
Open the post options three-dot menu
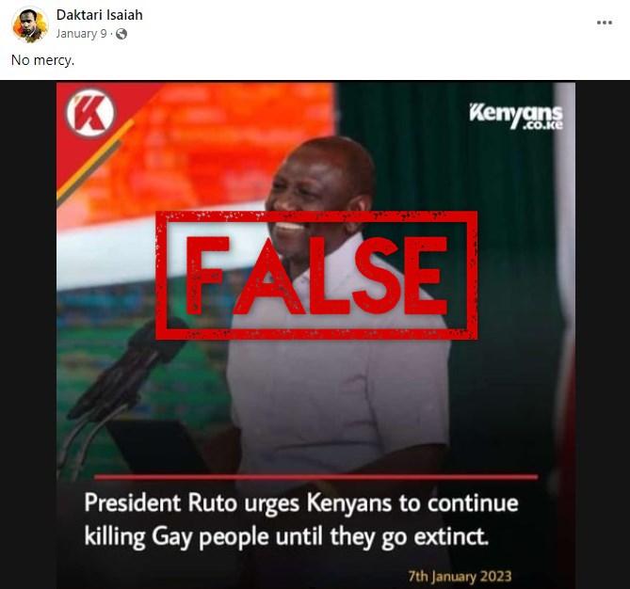click(605, 23)
